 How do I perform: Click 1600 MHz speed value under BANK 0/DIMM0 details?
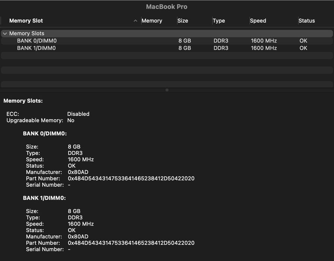pos(81,159)
